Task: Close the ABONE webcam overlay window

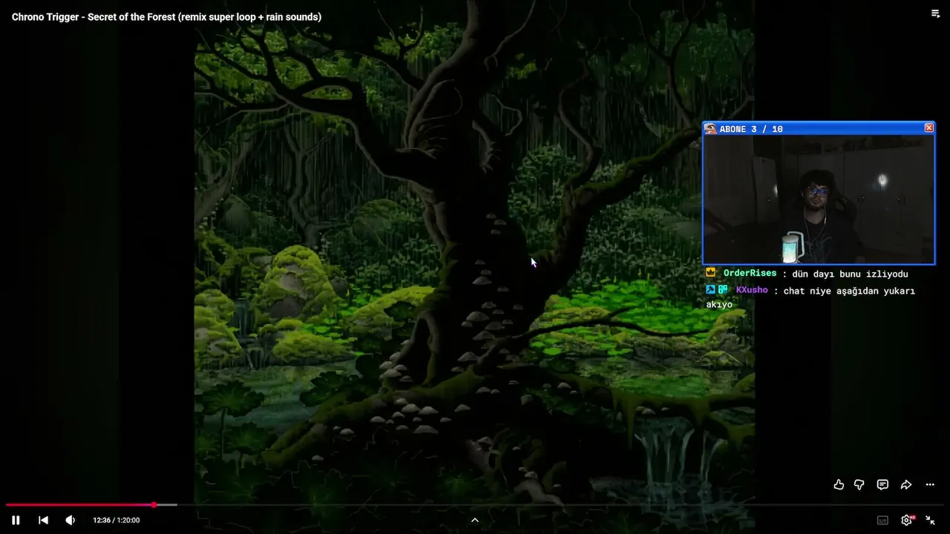Action: [x=928, y=128]
